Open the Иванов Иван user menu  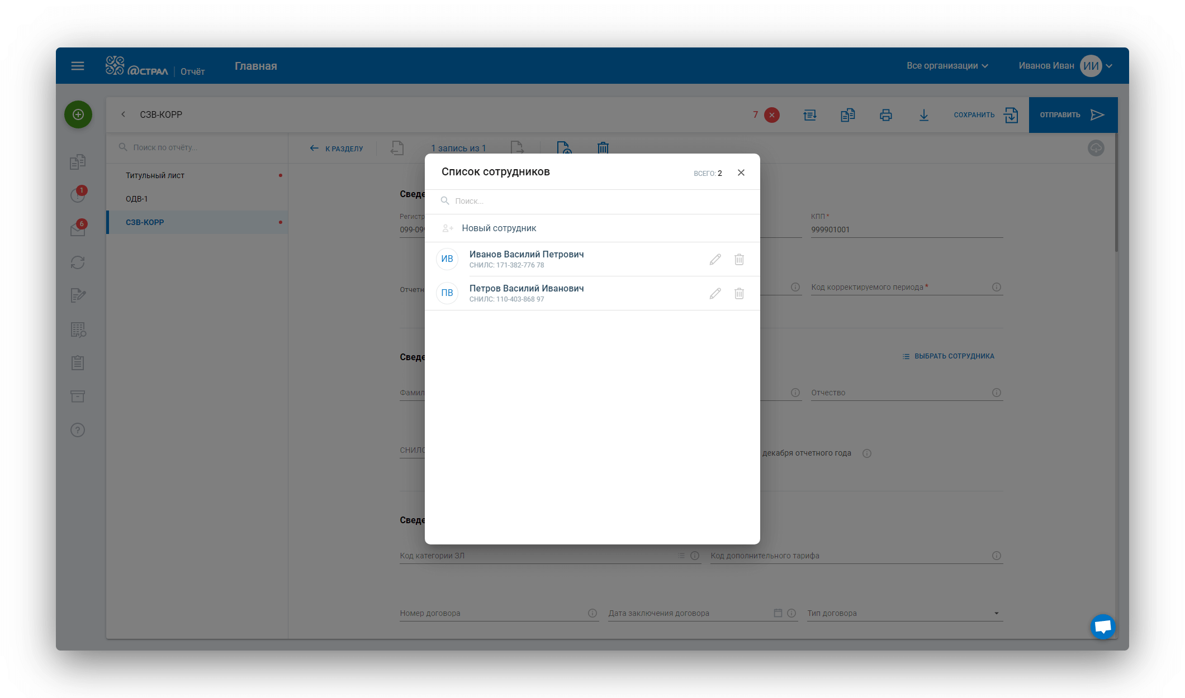[x=1066, y=66]
